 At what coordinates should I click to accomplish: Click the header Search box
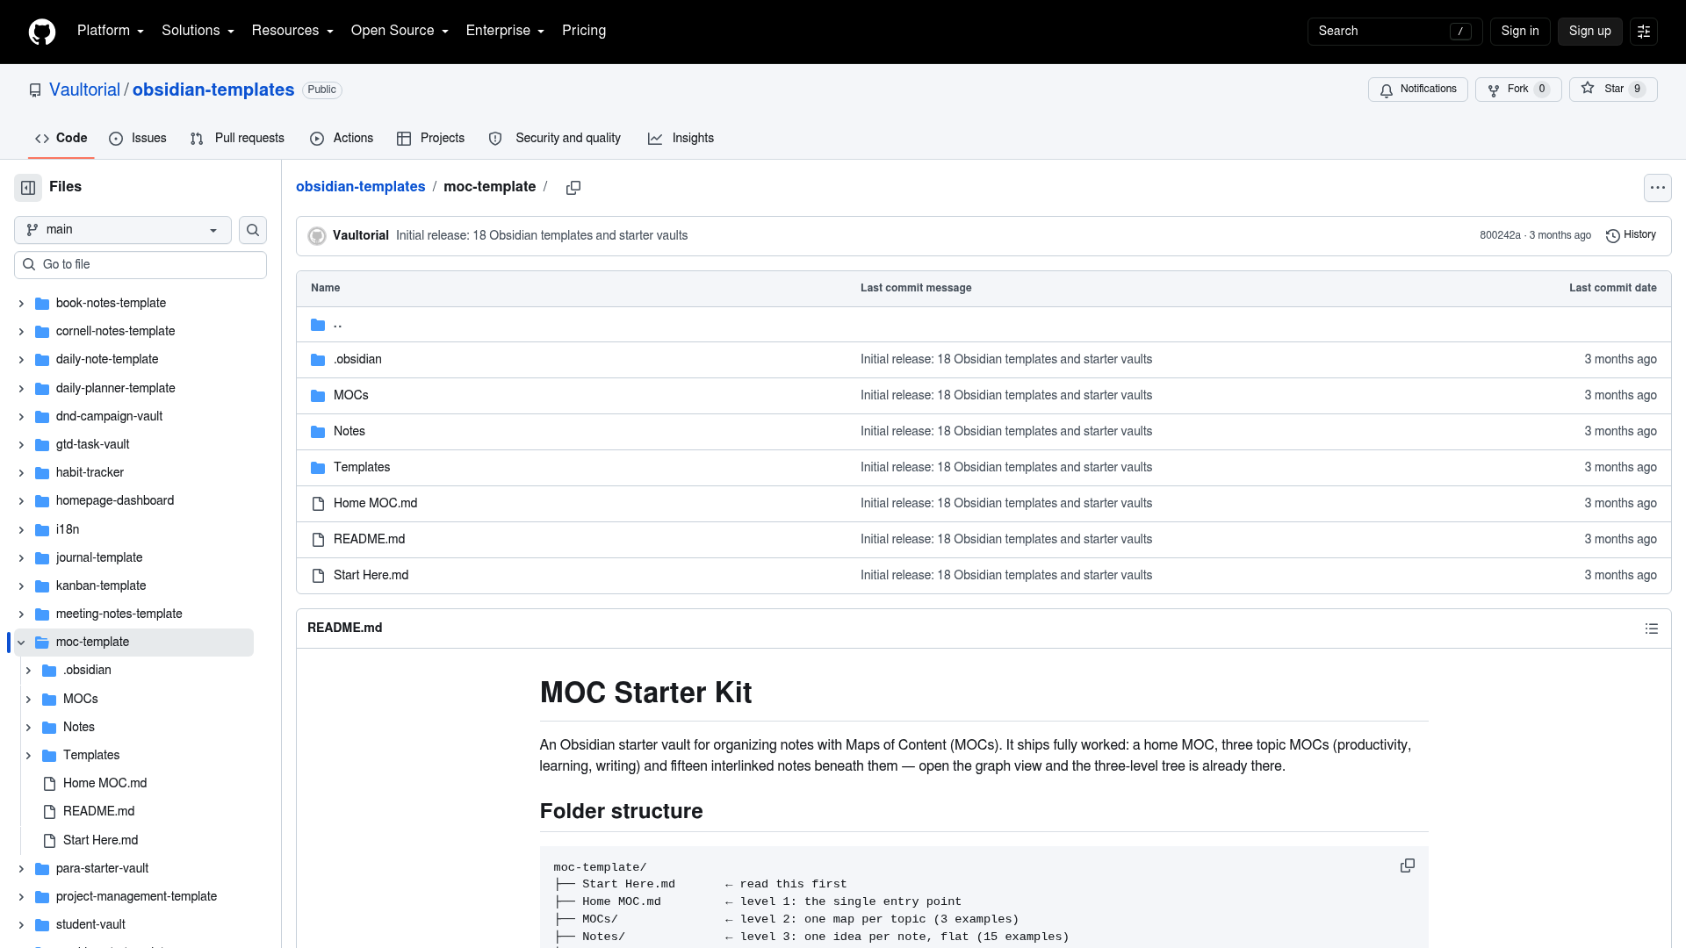pyautogui.click(x=1394, y=32)
